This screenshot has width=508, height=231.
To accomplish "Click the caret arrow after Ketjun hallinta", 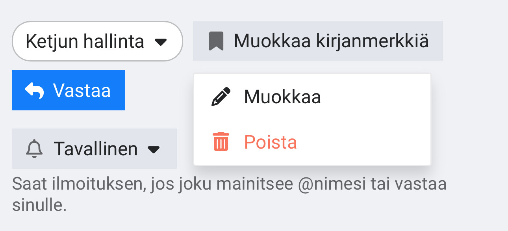I will coord(161,42).
